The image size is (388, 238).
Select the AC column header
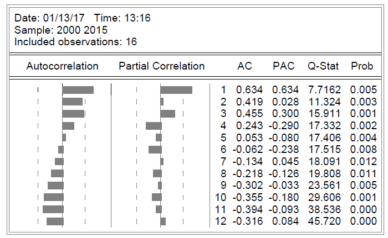click(x=244, y=66)
